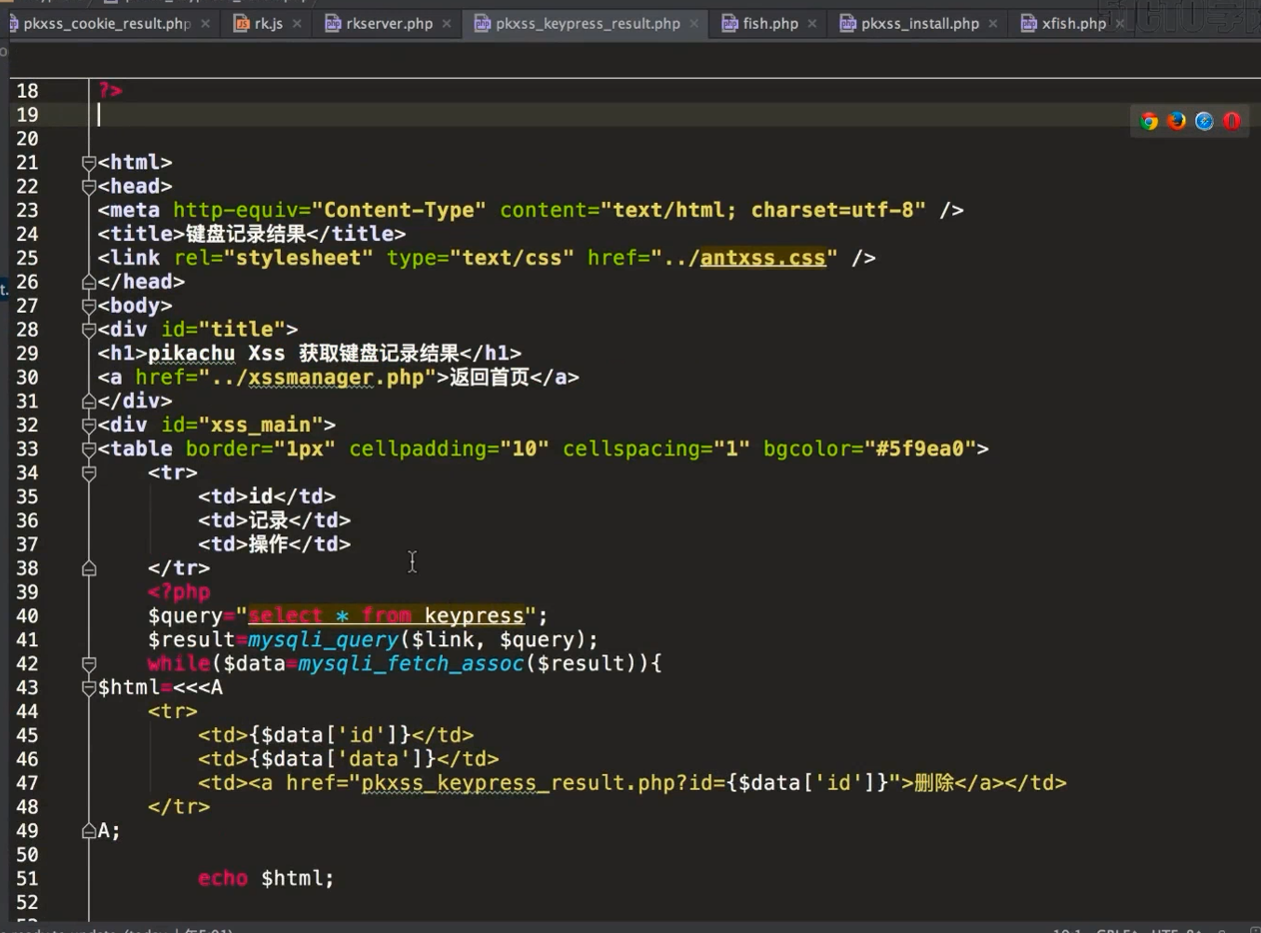
Task: Close the rkserver.php tab
Action: [447, 23]
